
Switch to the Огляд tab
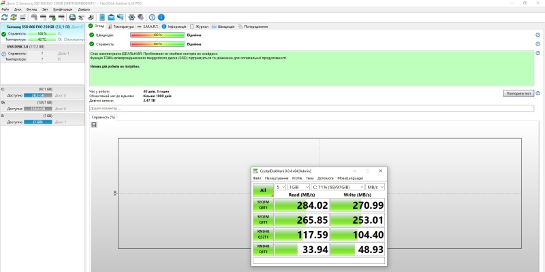click(x=96, y=26)
